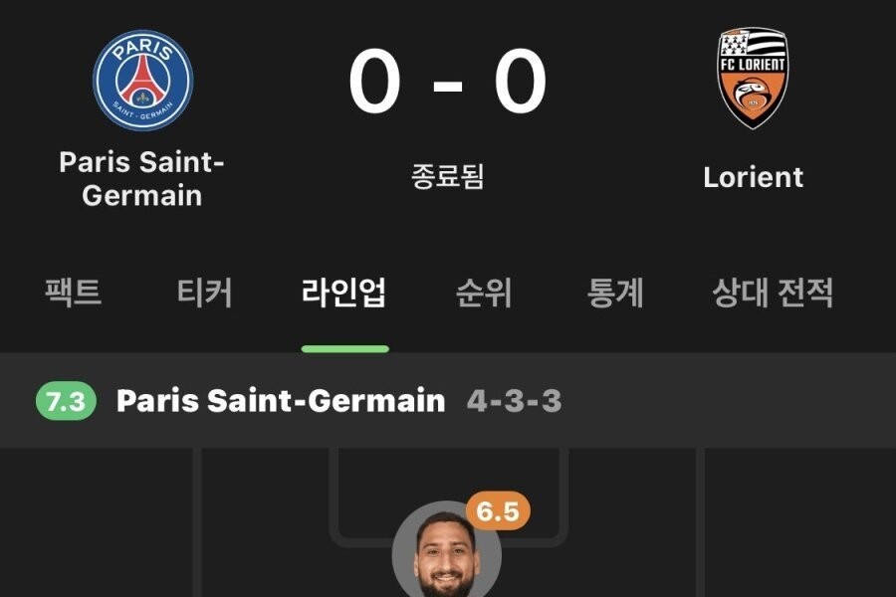Select the goalkeeper player photo

click(446, 549)
